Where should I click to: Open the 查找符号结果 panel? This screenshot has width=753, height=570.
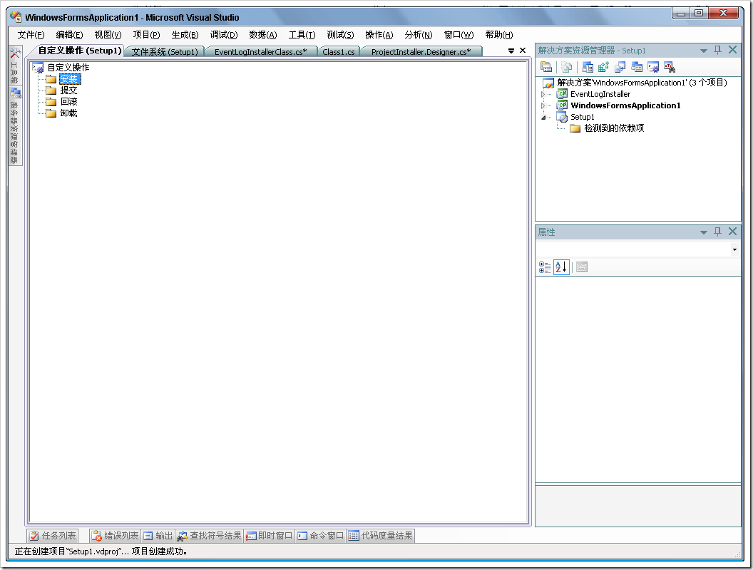[210, 536]
